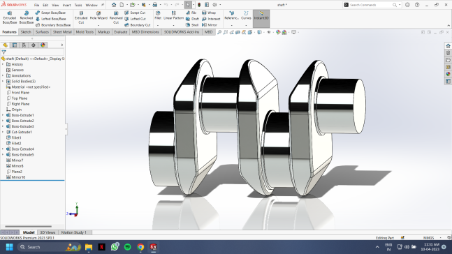Open the DisplayManager tab icon
Screen dimensions: 452x254
coord(43,45)
